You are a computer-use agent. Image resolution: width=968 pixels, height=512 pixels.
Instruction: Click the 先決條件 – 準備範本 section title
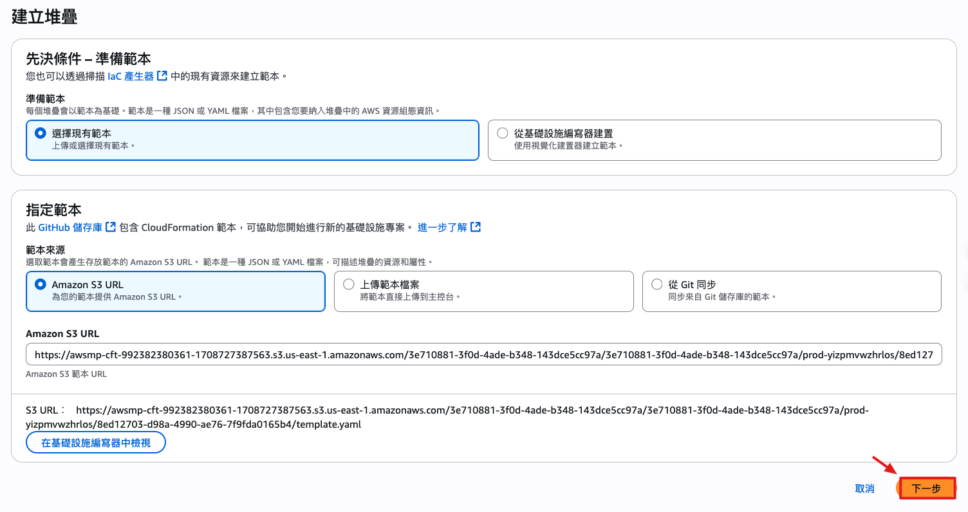click(x=88, y=59)
